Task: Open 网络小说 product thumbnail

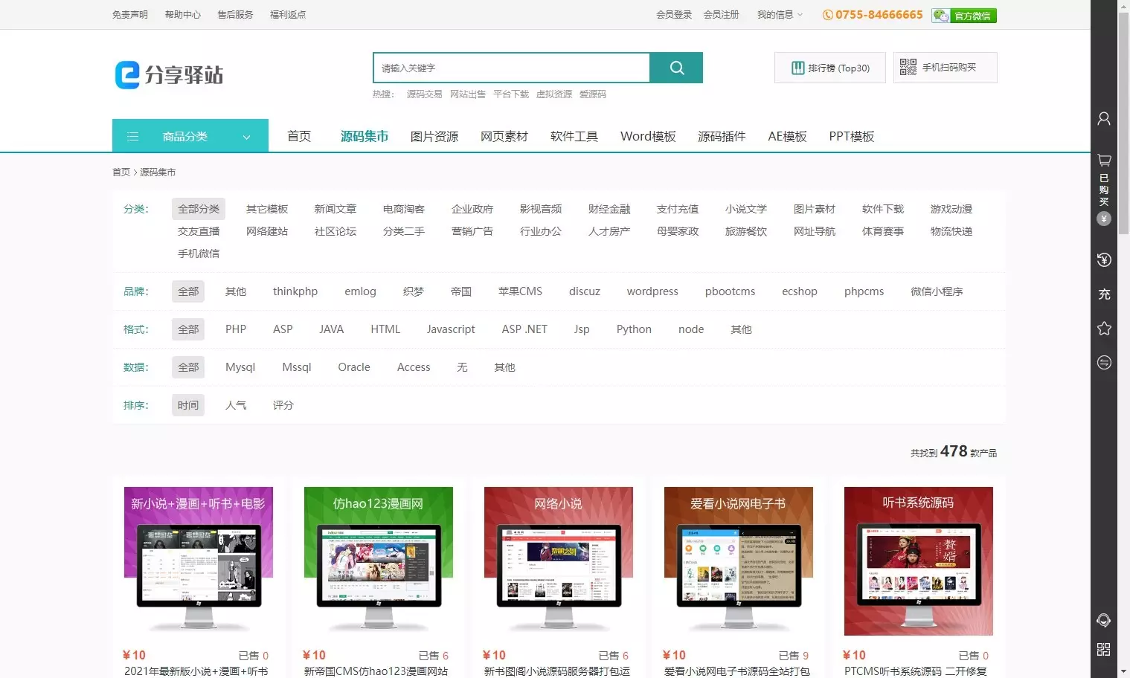Action: tap(559, 561)
